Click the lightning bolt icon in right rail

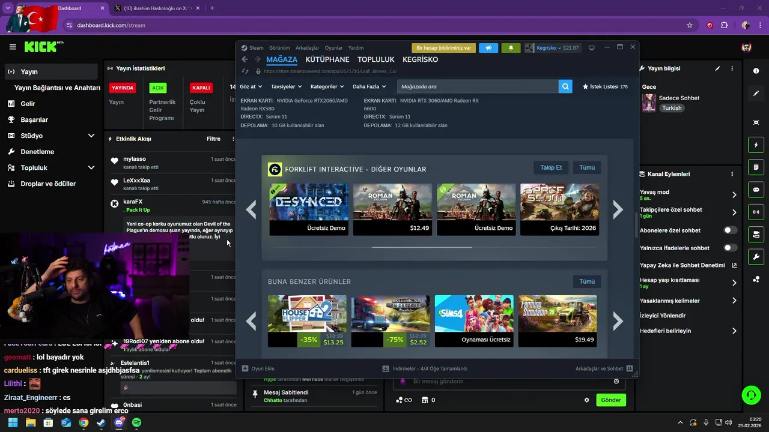(x=756, y=145)
